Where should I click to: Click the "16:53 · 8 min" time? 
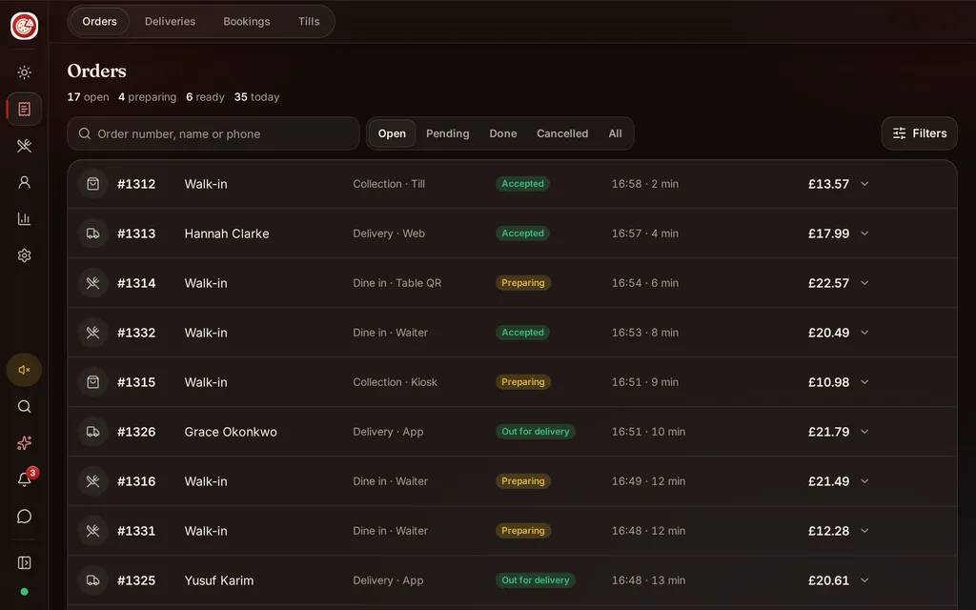[645, 333]
